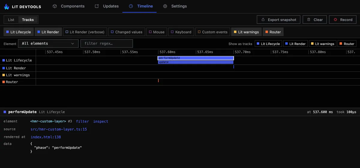Click the 537.45ms ruler tick label
Screen dimensions: 360x168
(x=55, y=52)
